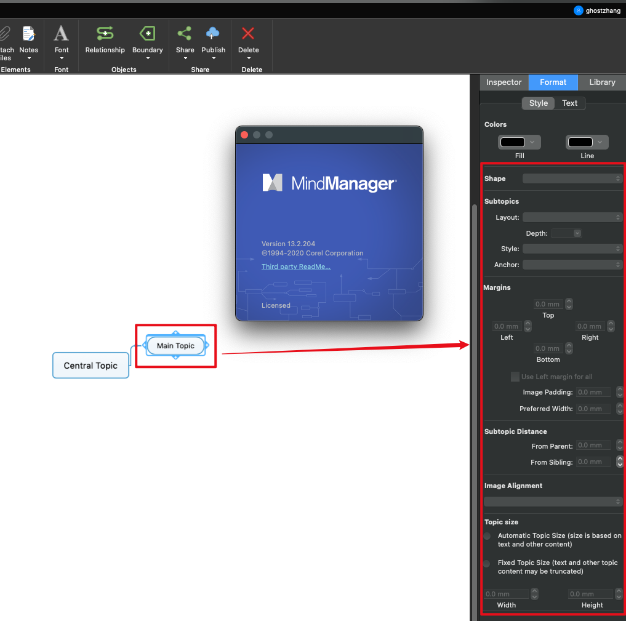The height and width of the screenshot is (621, 626).
Task: Select Automatic Topic Size radio button
Action: pyautogui.click(x=487, y=536)
